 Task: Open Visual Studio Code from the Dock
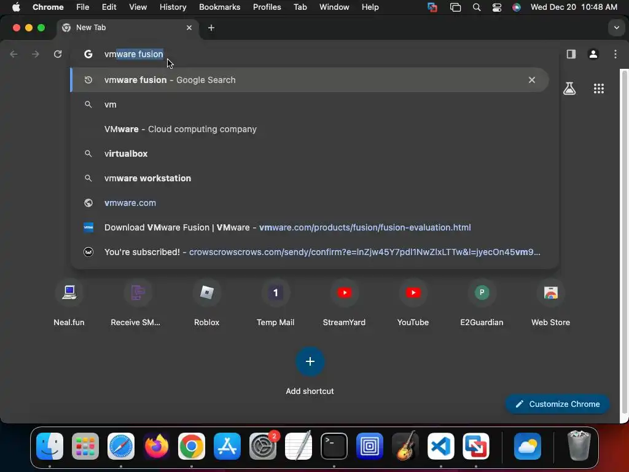coord(440,446)
